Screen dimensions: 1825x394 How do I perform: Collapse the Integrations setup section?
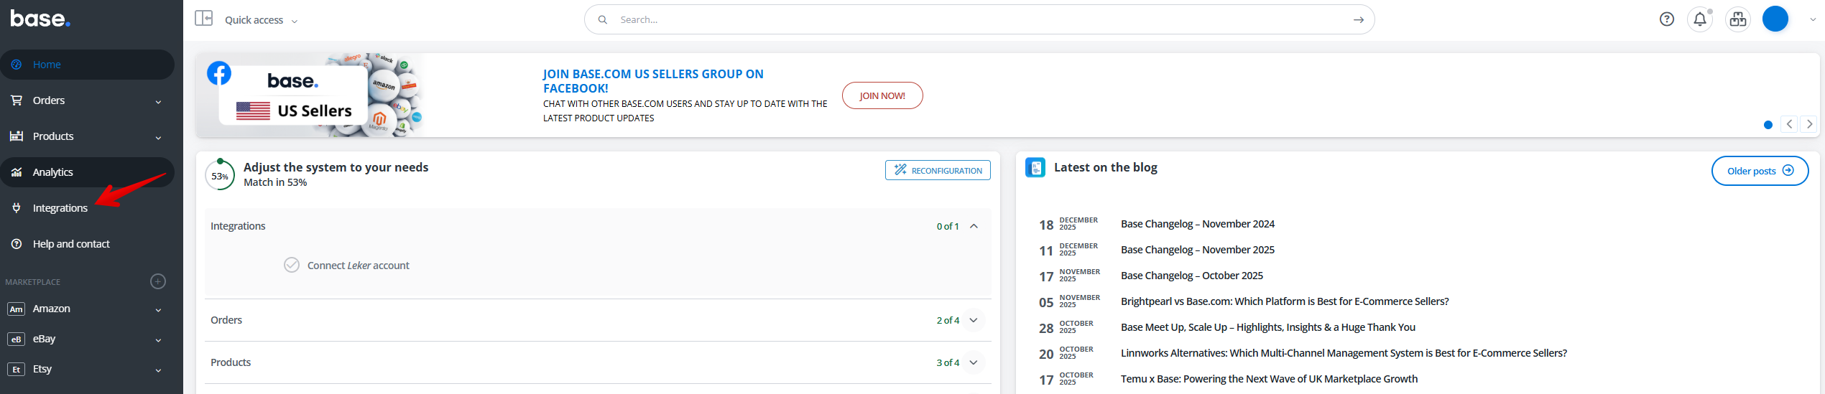click(974, 226)
